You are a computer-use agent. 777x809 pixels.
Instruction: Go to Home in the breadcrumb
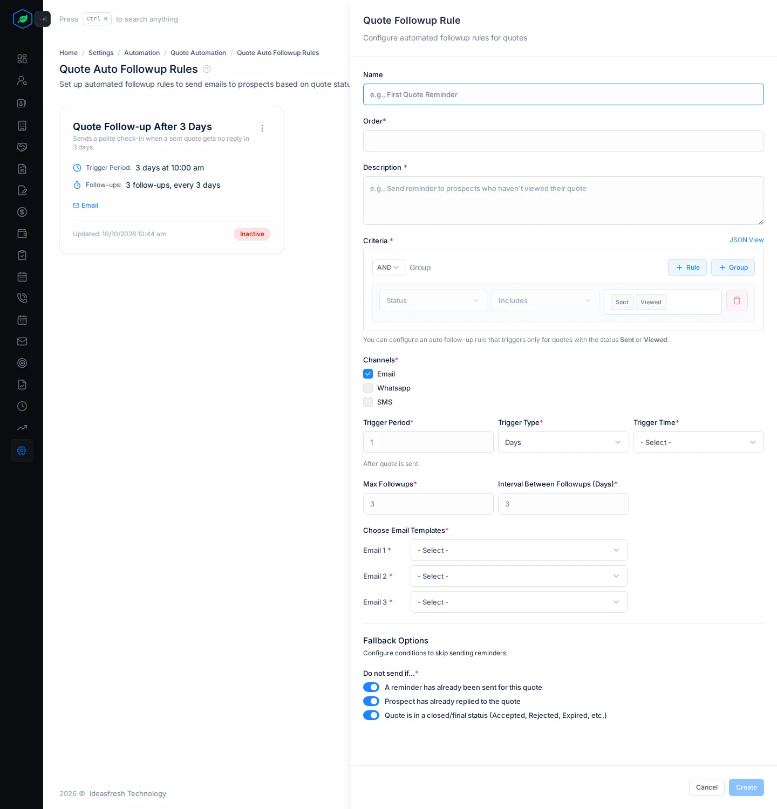[69, 53]
